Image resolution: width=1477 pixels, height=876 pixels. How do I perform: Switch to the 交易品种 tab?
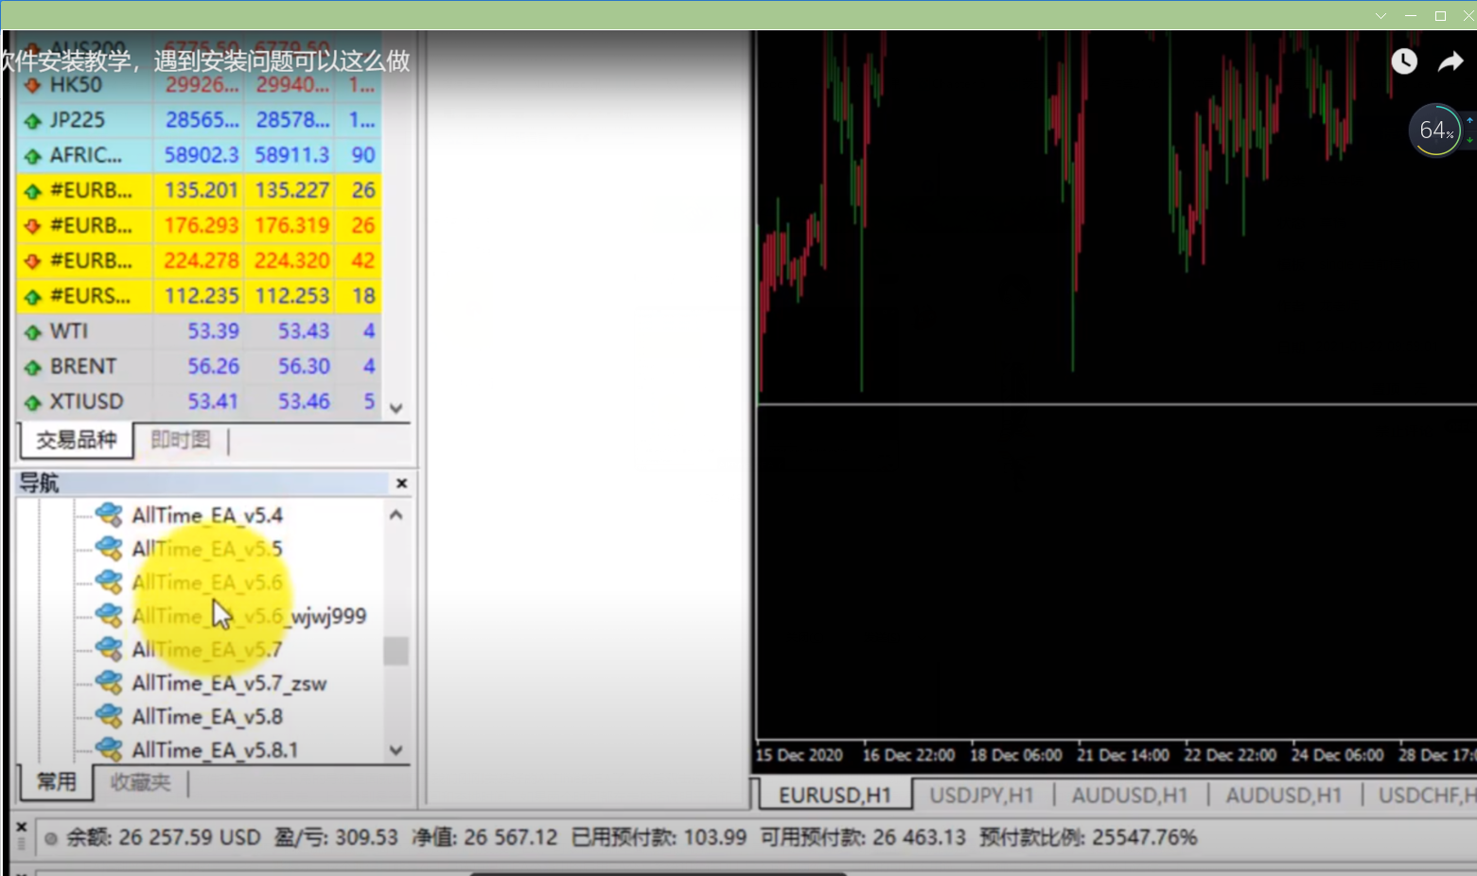76,440
